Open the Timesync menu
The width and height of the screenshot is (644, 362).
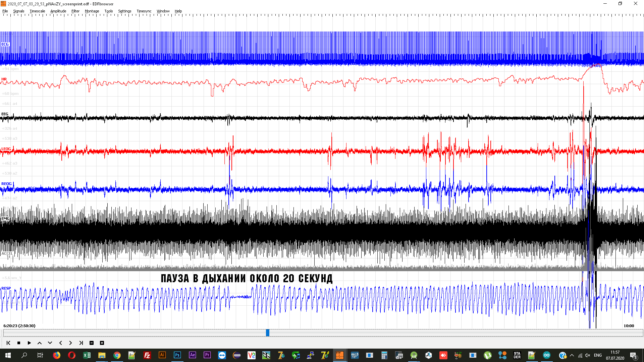point(144,11)
